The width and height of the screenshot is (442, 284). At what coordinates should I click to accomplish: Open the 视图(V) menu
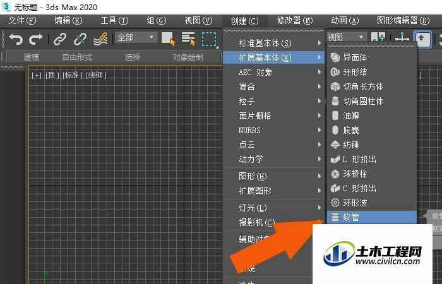pyautogui.click(x=198, y=21)
